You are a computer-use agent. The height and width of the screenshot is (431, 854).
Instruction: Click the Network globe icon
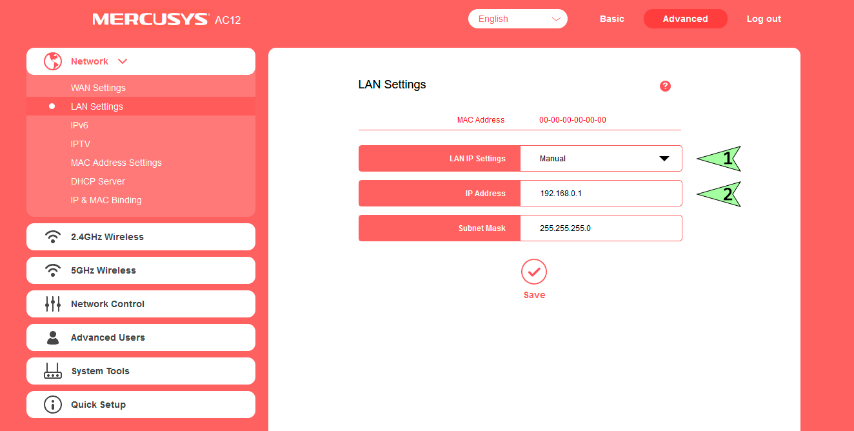pos(53,61)
